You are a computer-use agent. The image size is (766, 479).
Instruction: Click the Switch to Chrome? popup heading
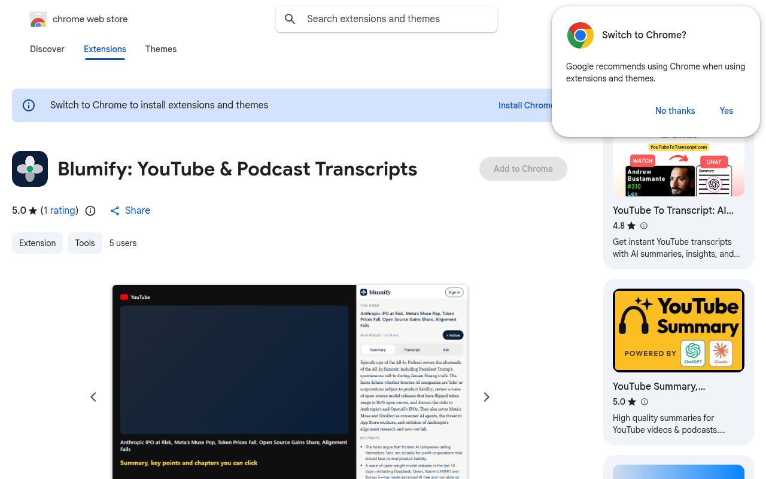pos(644,35)
